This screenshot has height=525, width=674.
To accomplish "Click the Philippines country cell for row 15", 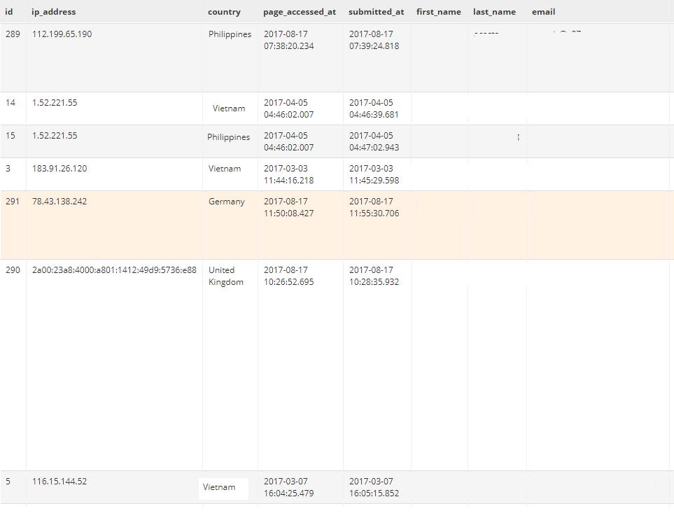I will click(x=230, y=137).
